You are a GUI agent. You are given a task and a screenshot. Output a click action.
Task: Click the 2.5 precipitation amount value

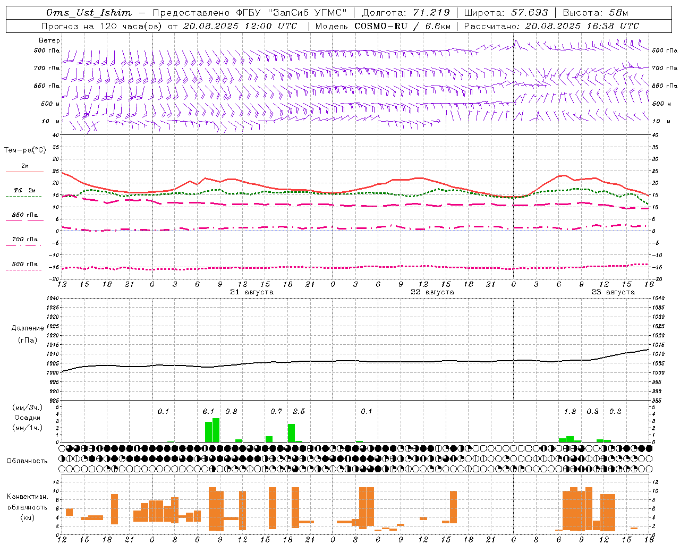(x=299, y=411)
